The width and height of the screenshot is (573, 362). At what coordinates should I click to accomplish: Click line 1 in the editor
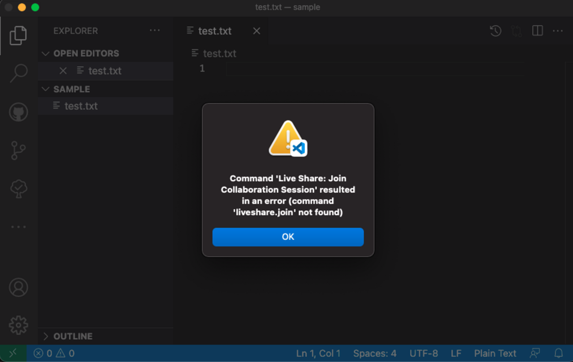coord(376,69)
